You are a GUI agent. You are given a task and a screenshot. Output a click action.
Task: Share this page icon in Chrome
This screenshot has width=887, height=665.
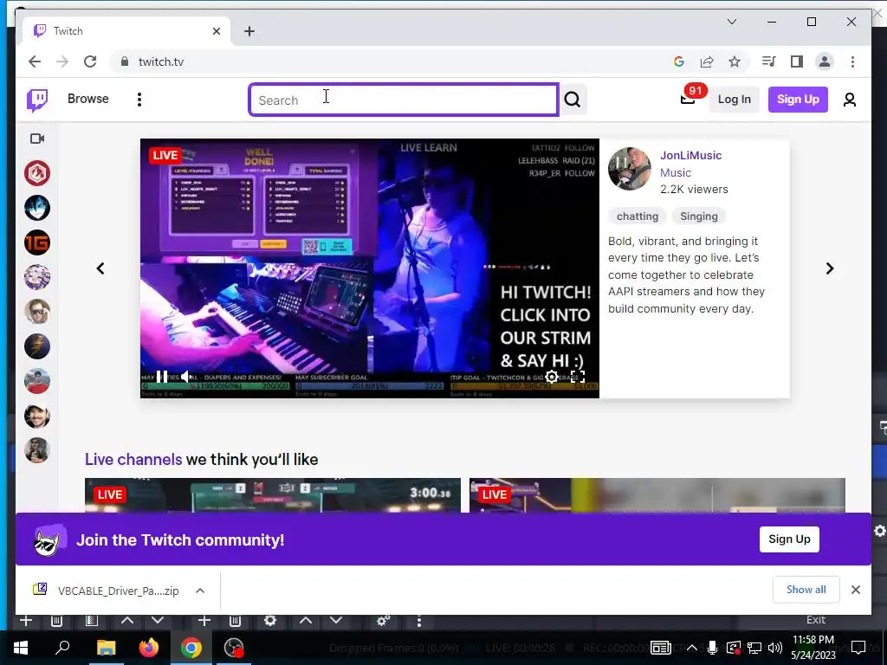click(707, 61)
